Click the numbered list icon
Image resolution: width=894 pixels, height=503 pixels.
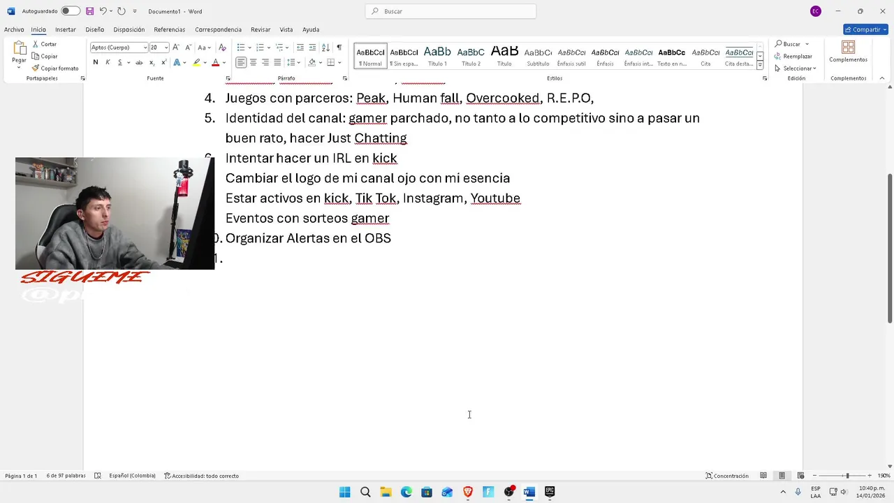(260, 48)
